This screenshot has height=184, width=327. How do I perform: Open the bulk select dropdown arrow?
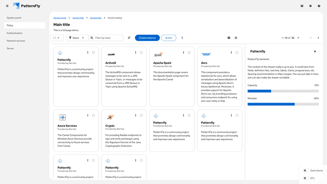pyautogui.click(x=58, y=38)
